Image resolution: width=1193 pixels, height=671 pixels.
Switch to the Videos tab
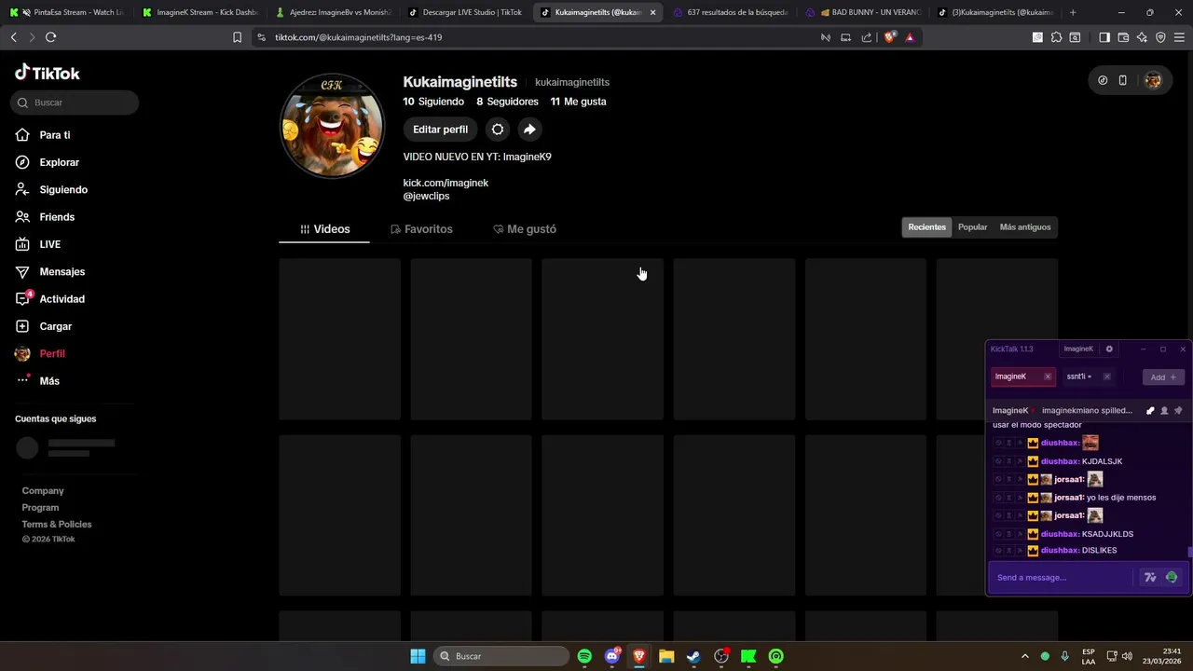324,229
